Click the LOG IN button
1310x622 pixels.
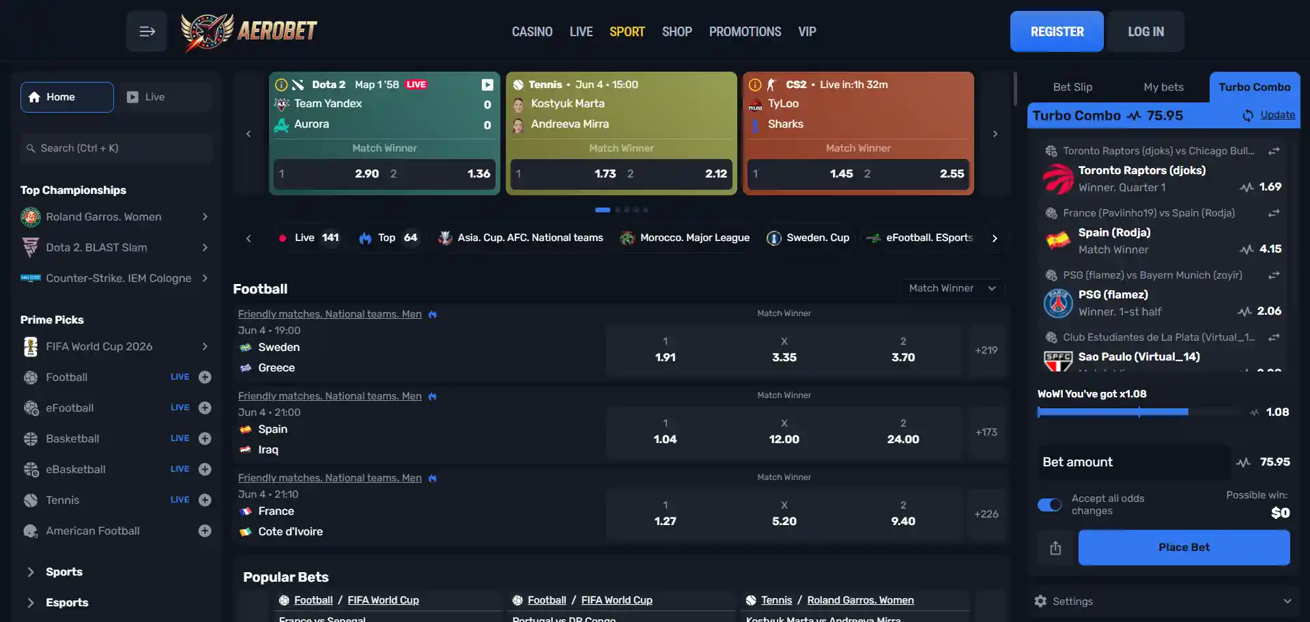[1145, 31]
